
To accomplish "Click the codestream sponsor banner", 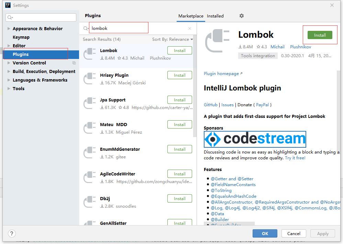I will tap(255, 139).
